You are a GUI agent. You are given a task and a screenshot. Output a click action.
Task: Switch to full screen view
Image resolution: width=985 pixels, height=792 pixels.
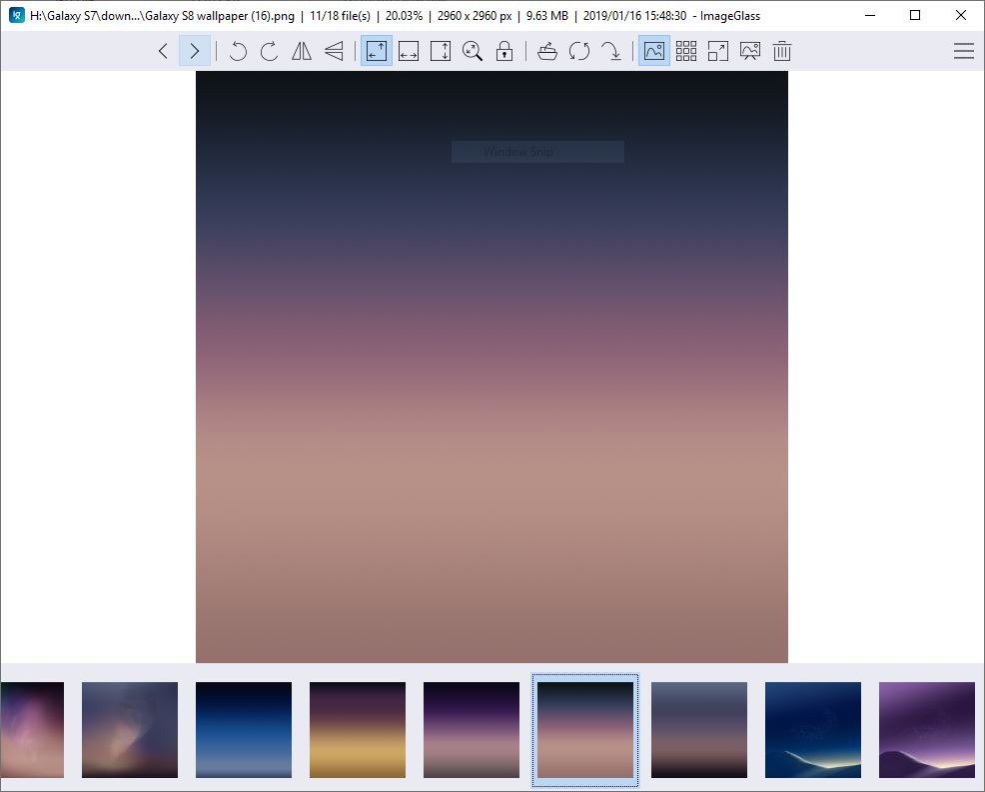(x=718, y=51)
